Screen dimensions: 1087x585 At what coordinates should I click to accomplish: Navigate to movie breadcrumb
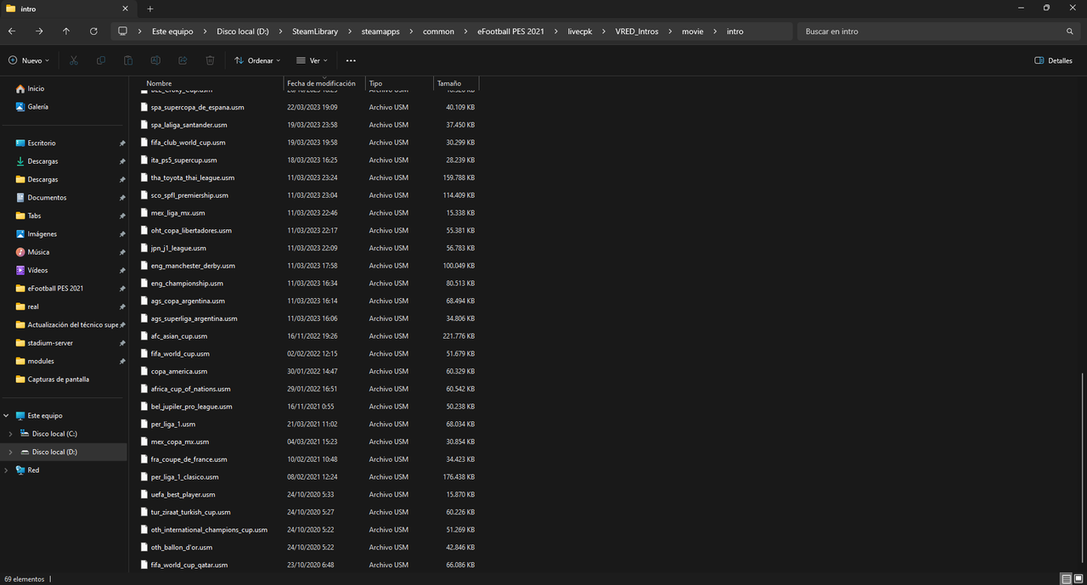(692, 31)
